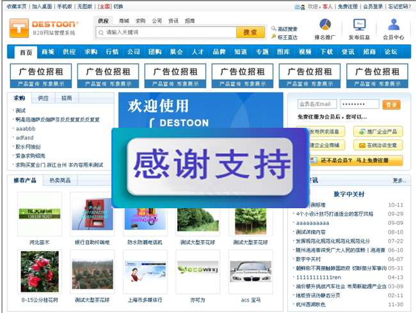Click 建立企业商铺 button

point(328,145)
